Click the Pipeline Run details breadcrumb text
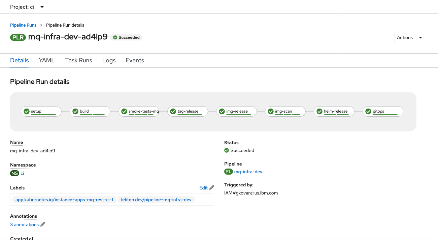The width and height of the screenshot is (438, 240). click(x=65, y=25)
